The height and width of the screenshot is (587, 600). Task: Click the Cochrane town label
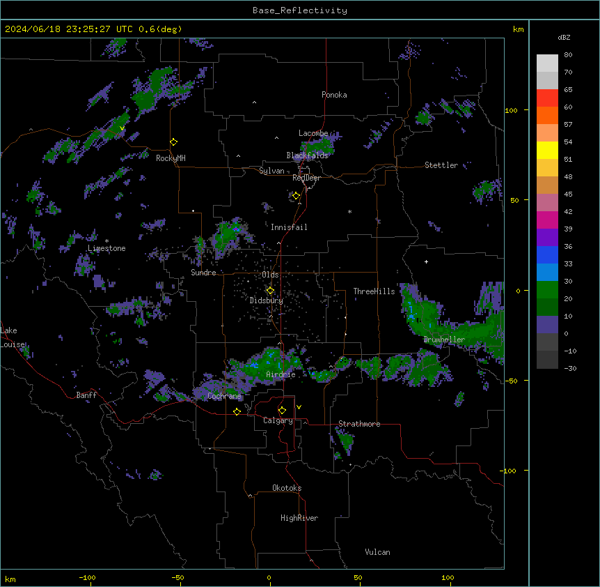pos(224,396)
